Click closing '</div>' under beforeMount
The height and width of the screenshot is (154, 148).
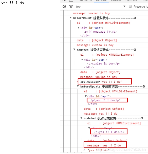point(85,35)
